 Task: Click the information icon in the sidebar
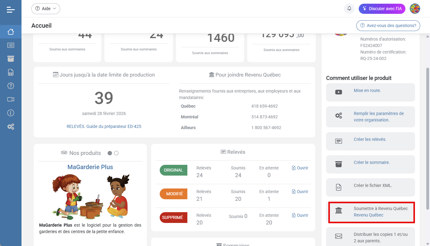(10, 113)
